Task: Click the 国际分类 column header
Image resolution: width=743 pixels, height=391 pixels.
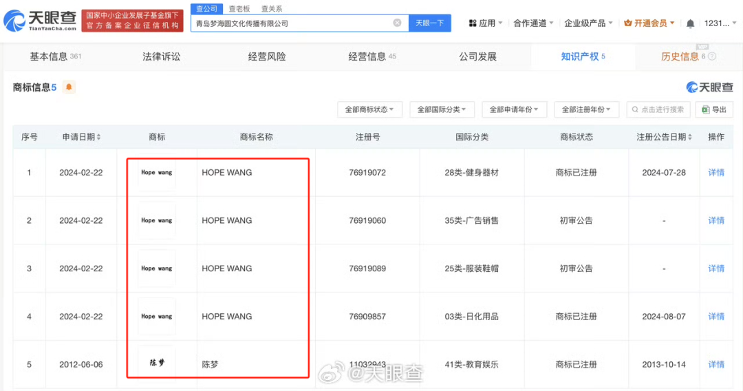Action: 472,137
